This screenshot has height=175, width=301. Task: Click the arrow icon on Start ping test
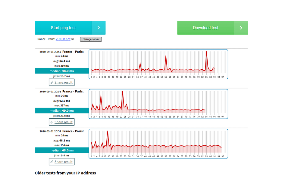[x=99, y=28]
